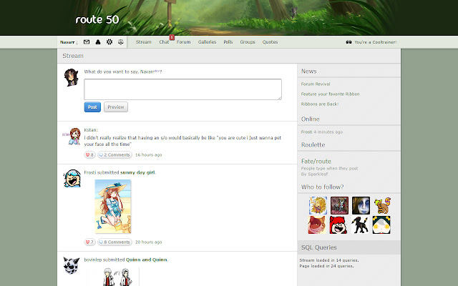
Task: Follow the red-haired laughing avatar
Action: 338,225
